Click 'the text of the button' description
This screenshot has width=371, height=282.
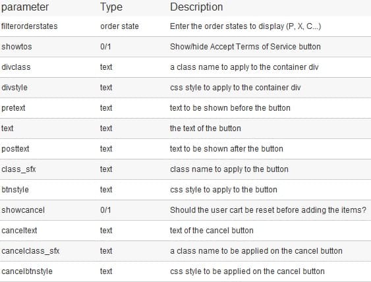pos(206,128)
